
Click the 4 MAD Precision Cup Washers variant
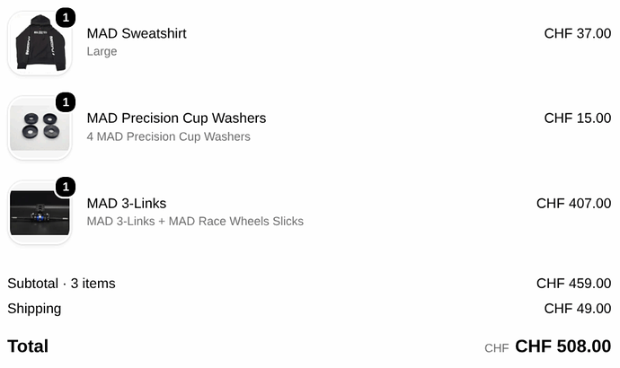pyautogui.click(x=168, y=136)
